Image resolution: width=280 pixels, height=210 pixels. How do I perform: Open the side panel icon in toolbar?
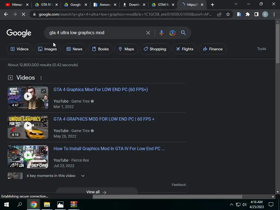[x=256, y=14]
